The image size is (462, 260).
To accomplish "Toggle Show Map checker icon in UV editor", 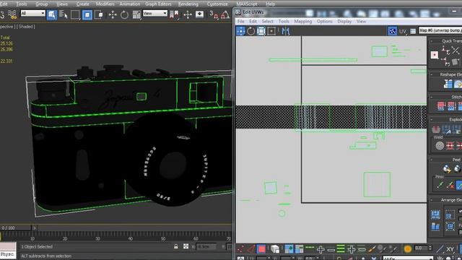I will tap(392, 31).
